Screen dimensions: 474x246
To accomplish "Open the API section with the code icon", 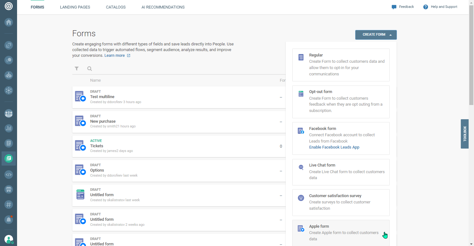I will pos(9,174).
